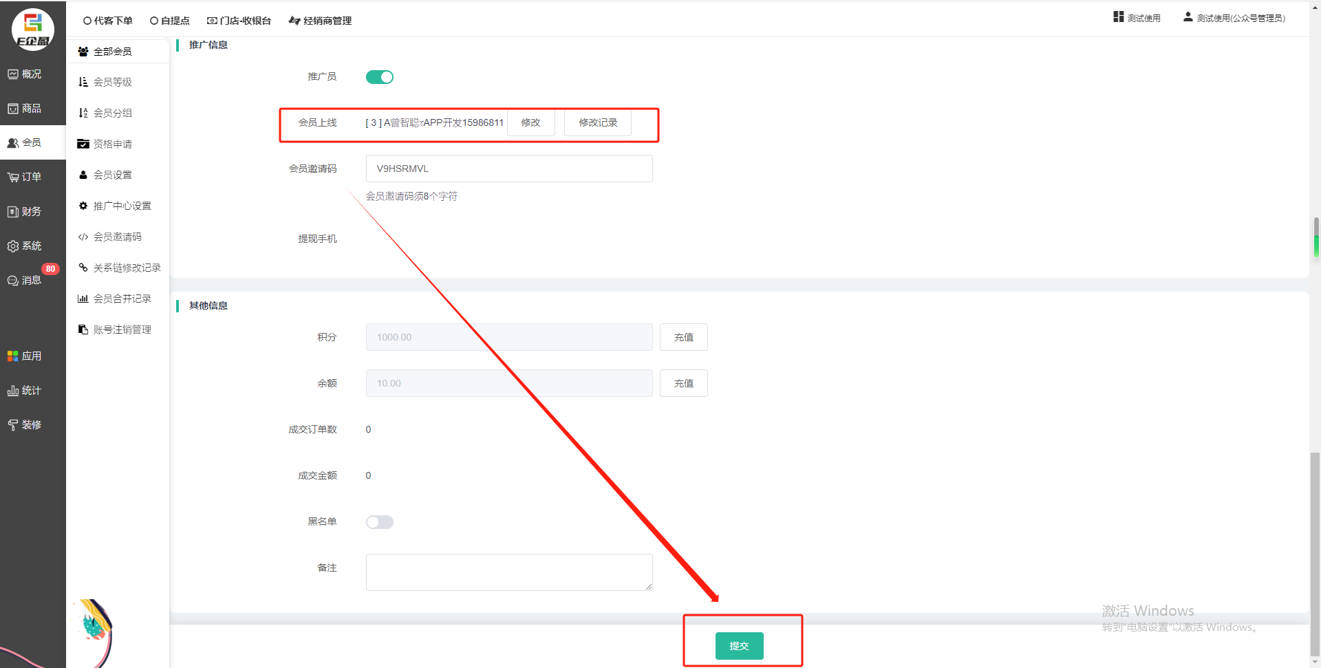Open 财务 finance section in sidebar
Image resolution: width=1321 pixels, height=668 pixels.
pos(25,212)
